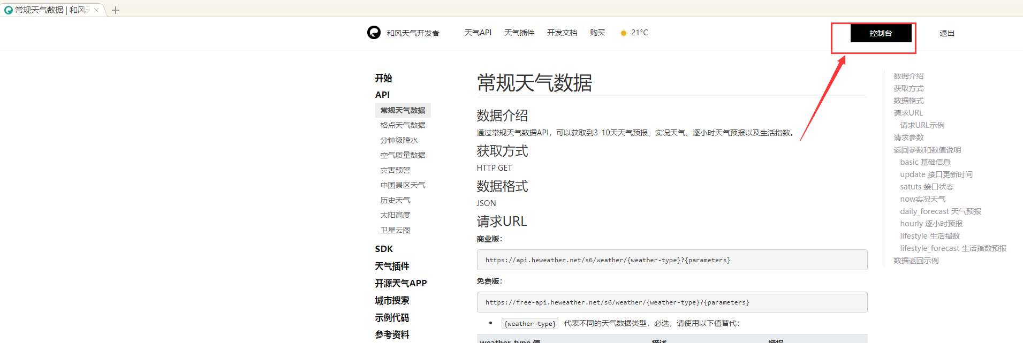Click the 获取方式 section heading
The width and height of the screenshot is (1023, 343).
(x=502, y=151)
